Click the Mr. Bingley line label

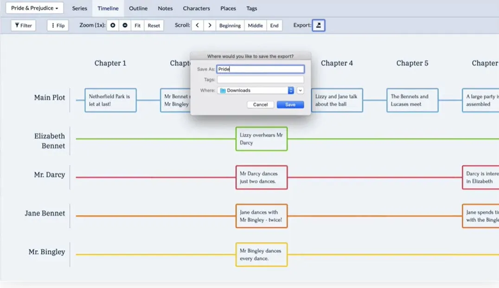click(x=47, y=252)
